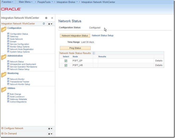Refresh the Integration Network WorkCenter pagelet
The width and height of the screenshot is (175, 138).
click(x=44, y=24)
